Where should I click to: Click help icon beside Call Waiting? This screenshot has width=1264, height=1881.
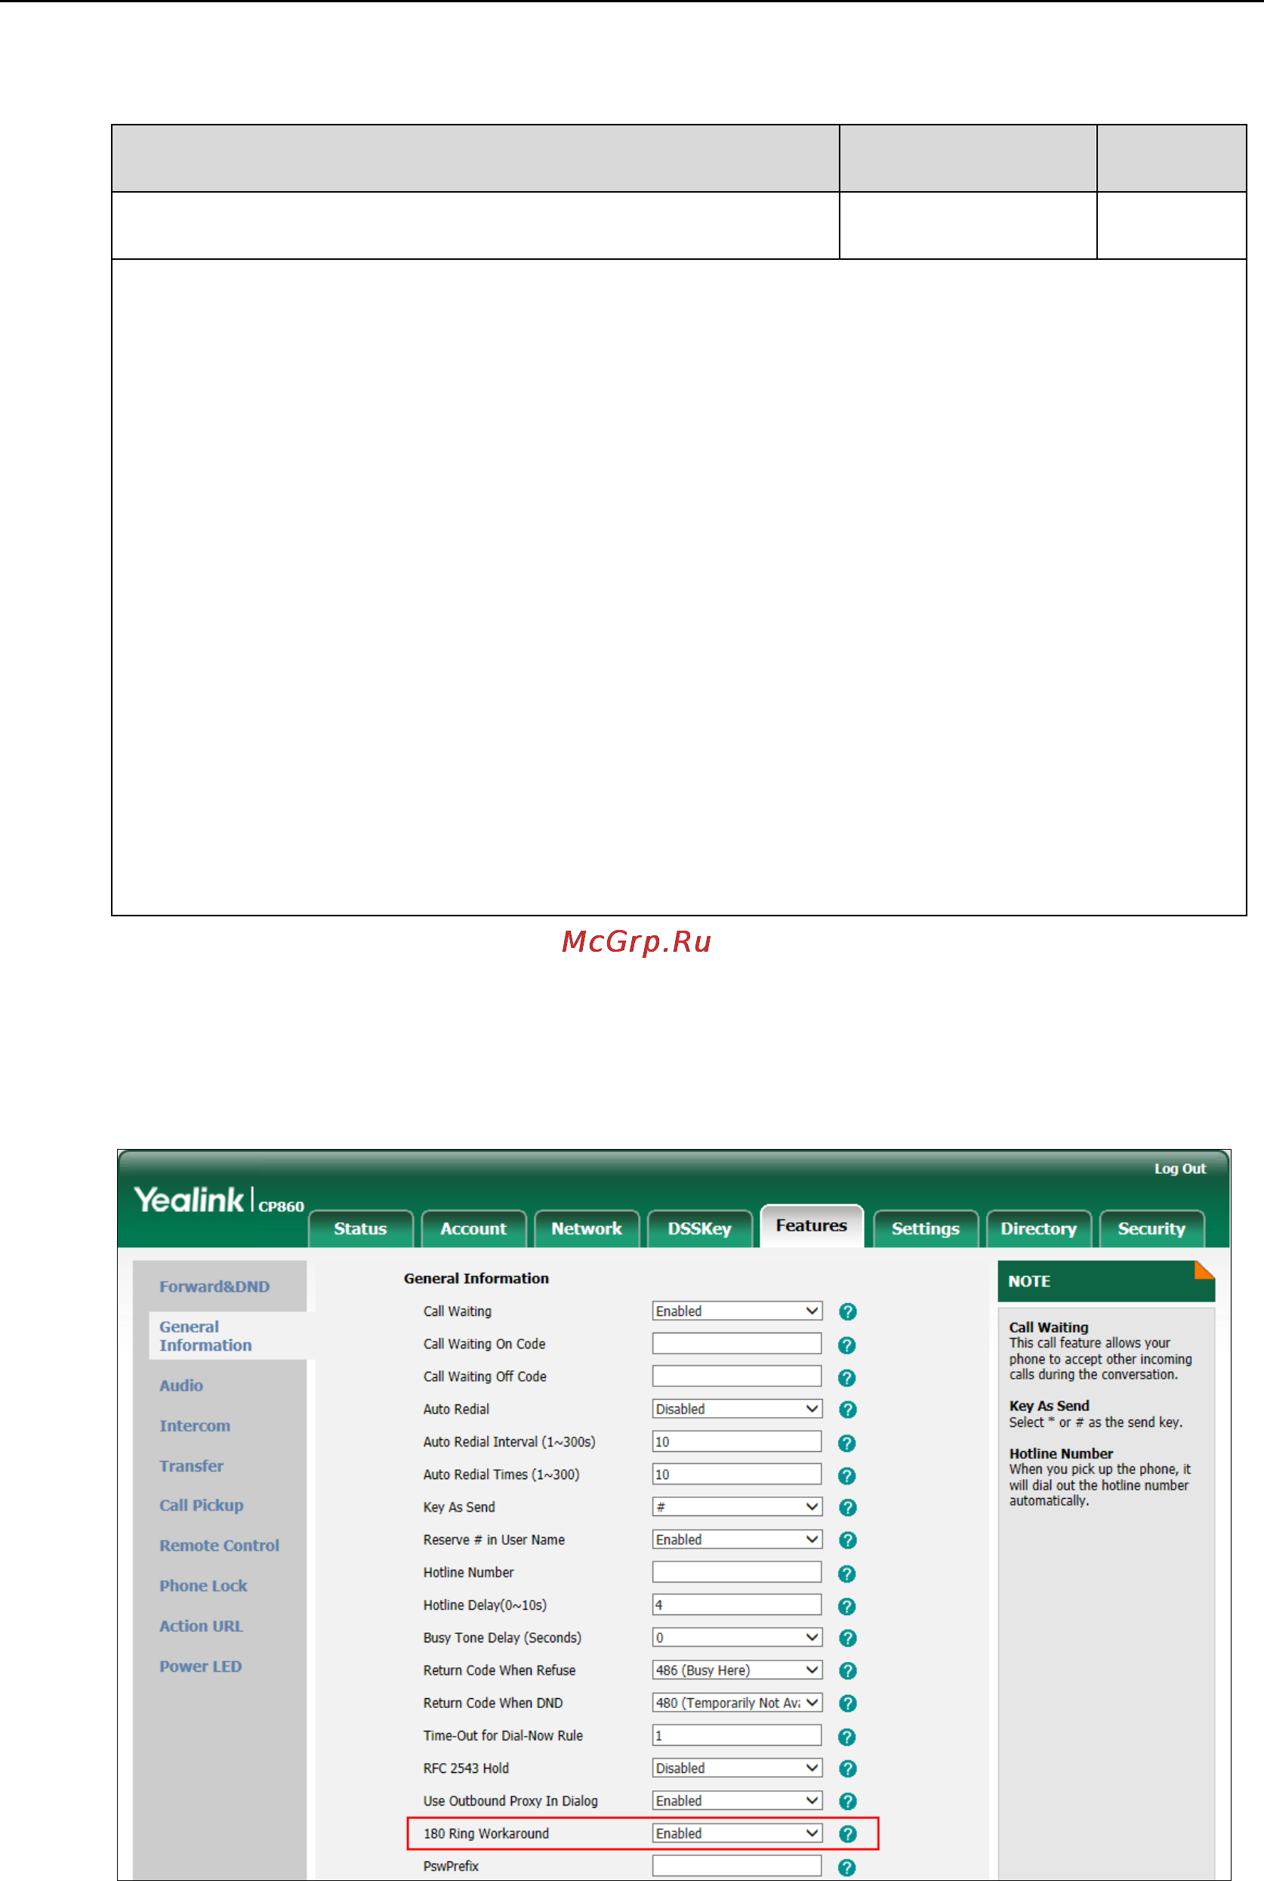847,1311
